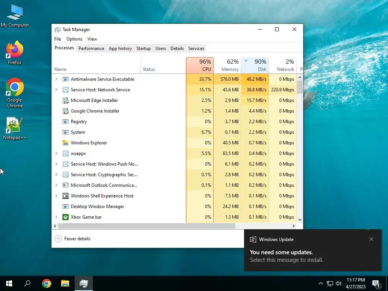Click the horizontal scrollbar left arrow

(x=55, y=226)
